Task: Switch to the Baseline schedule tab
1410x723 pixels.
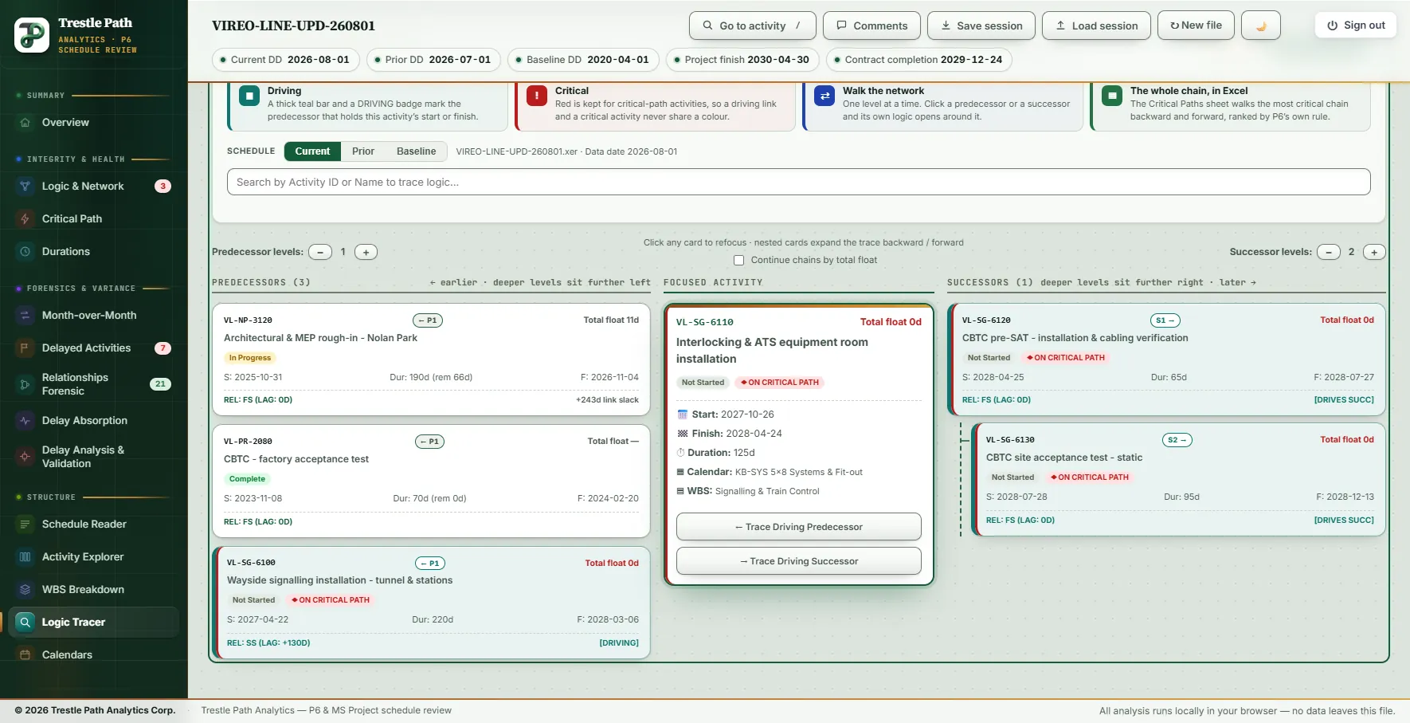Action: pos(417,151)
